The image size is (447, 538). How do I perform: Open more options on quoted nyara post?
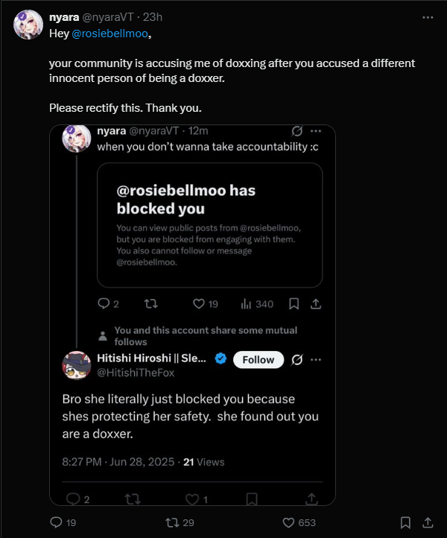[315, 130]
